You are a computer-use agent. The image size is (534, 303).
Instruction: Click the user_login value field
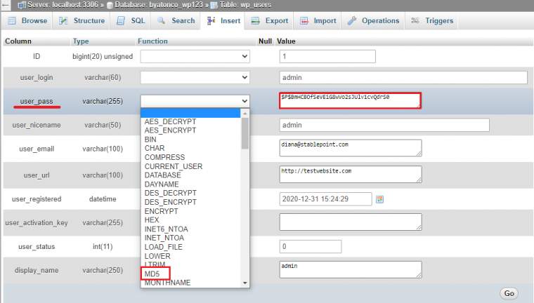[x=403, y=78]
